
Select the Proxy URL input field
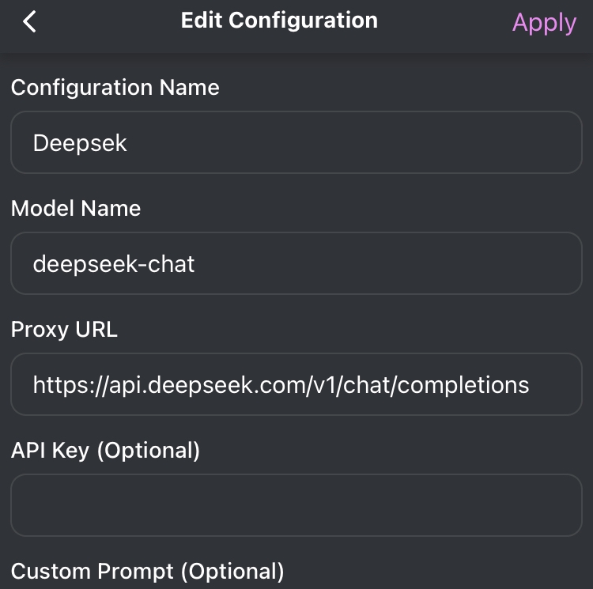[296, 384]
